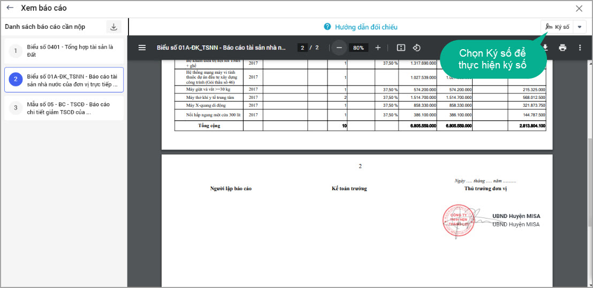The width and height of the screenshot is (593, 288).
Task: Click the PDF vertical scrollbar
Action: pos(590,181)
